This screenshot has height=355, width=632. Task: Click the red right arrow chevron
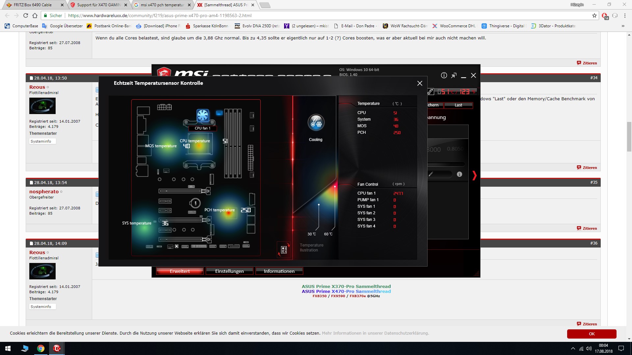pyautogui.click(x=474, y=175)
